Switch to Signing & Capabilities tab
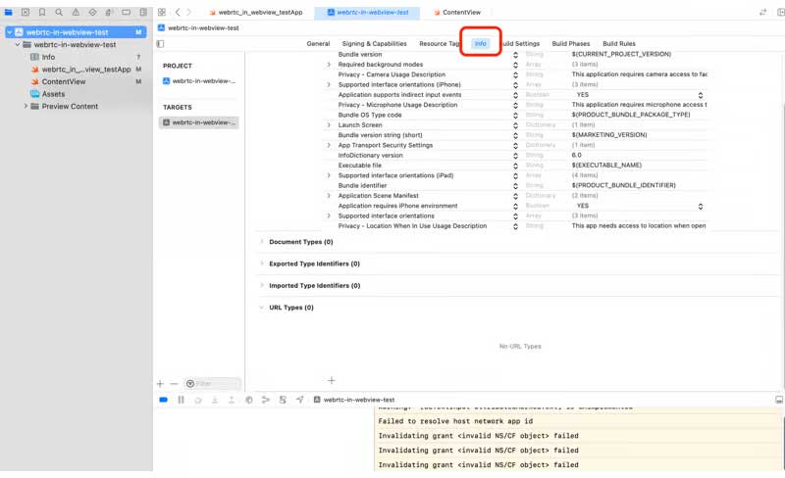This screenshot has height=478, width=785. (375, 43)
